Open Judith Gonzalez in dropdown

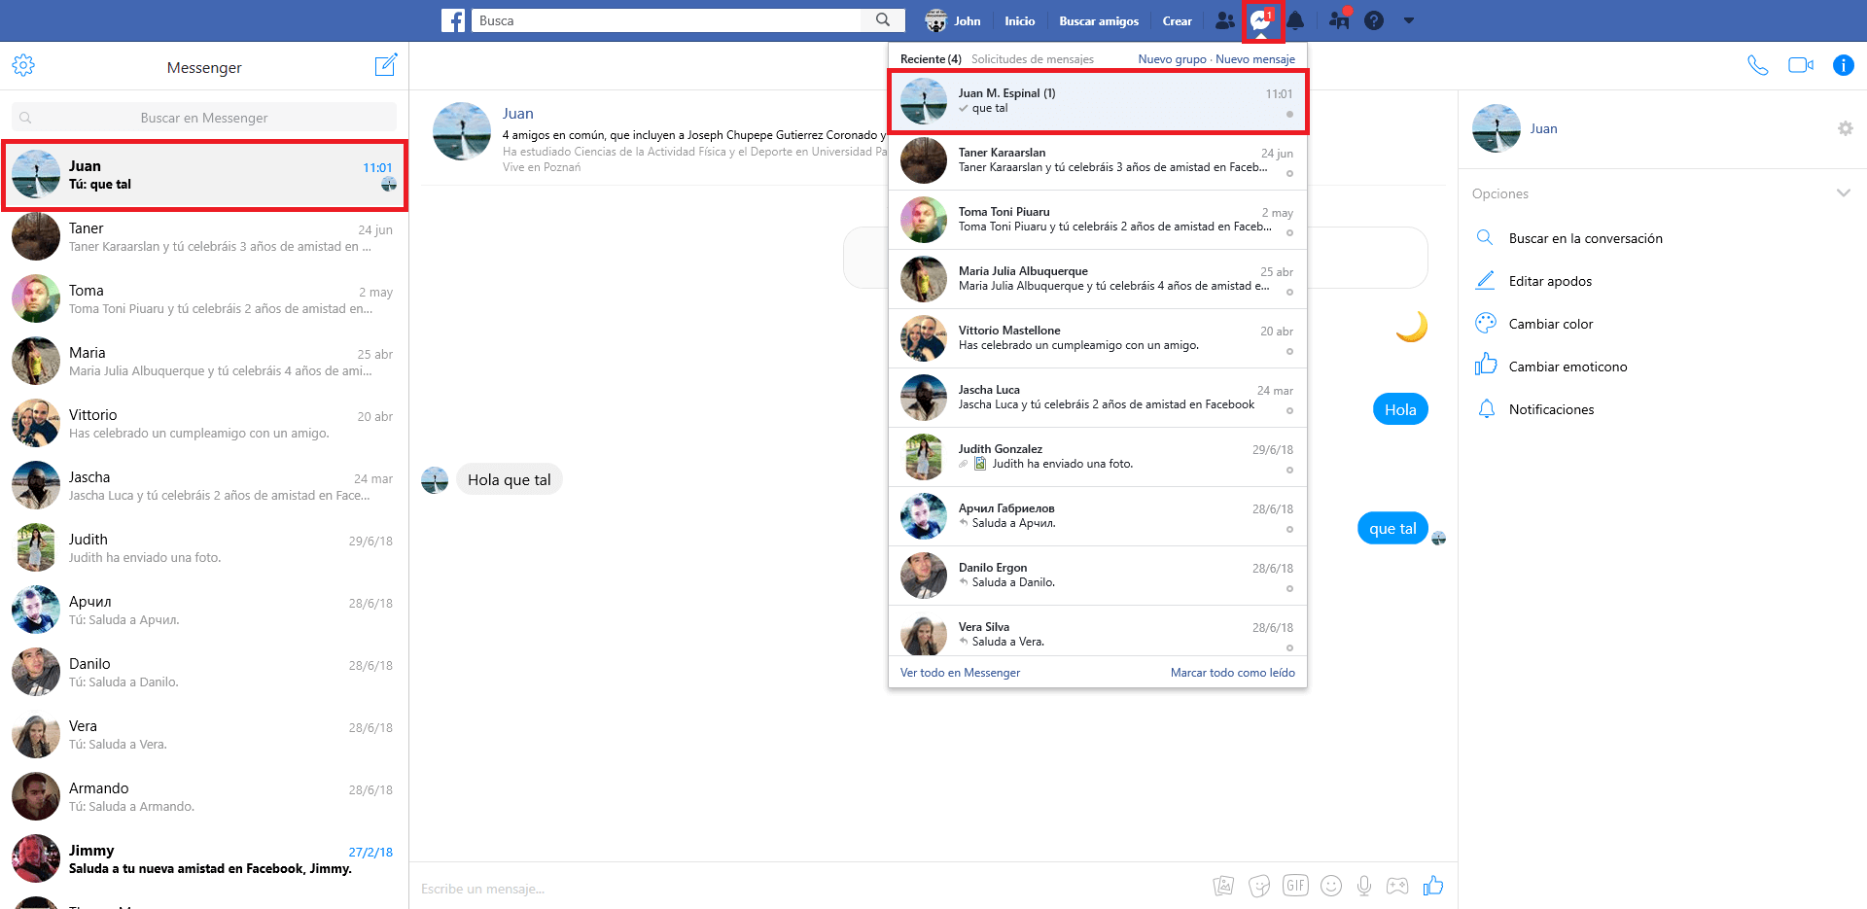1098,457
